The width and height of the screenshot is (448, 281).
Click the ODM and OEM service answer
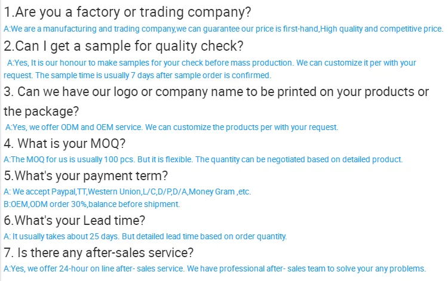click(171, 127)
